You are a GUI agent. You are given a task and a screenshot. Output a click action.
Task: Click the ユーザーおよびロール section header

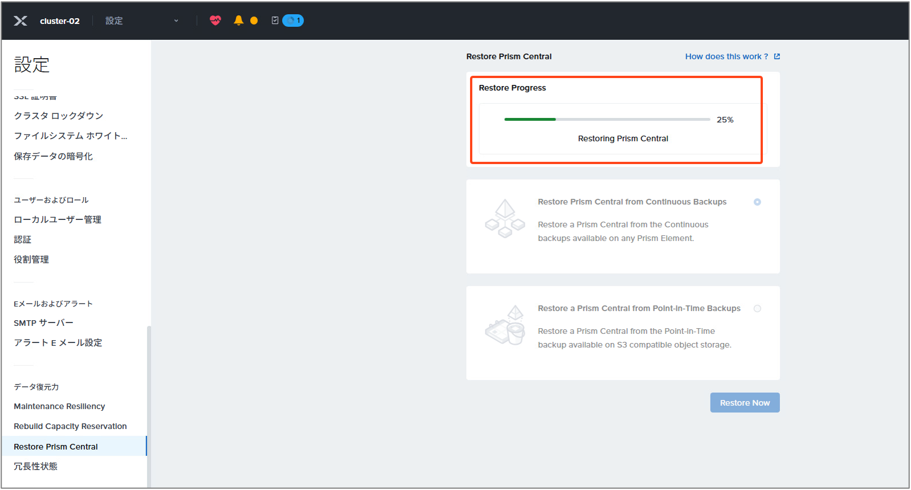click(x=51, y=200)
